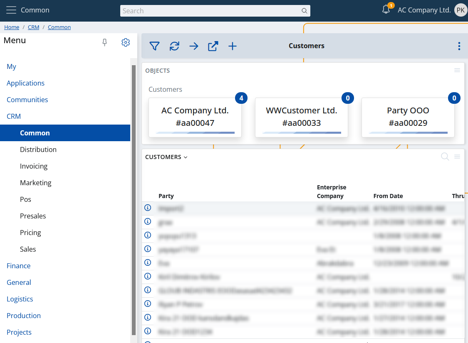
Task: Select Pricing submenu item
Action: tap(30, 233)
